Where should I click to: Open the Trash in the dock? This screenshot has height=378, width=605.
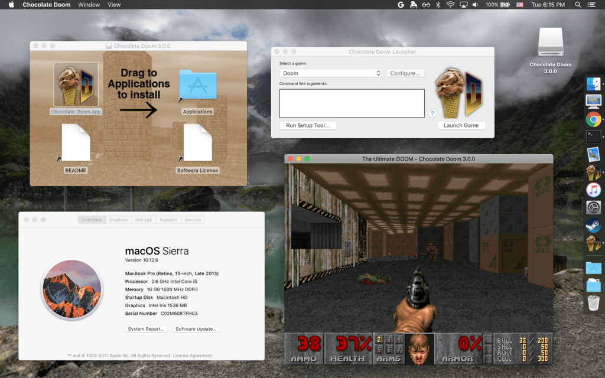coord(593,304)
